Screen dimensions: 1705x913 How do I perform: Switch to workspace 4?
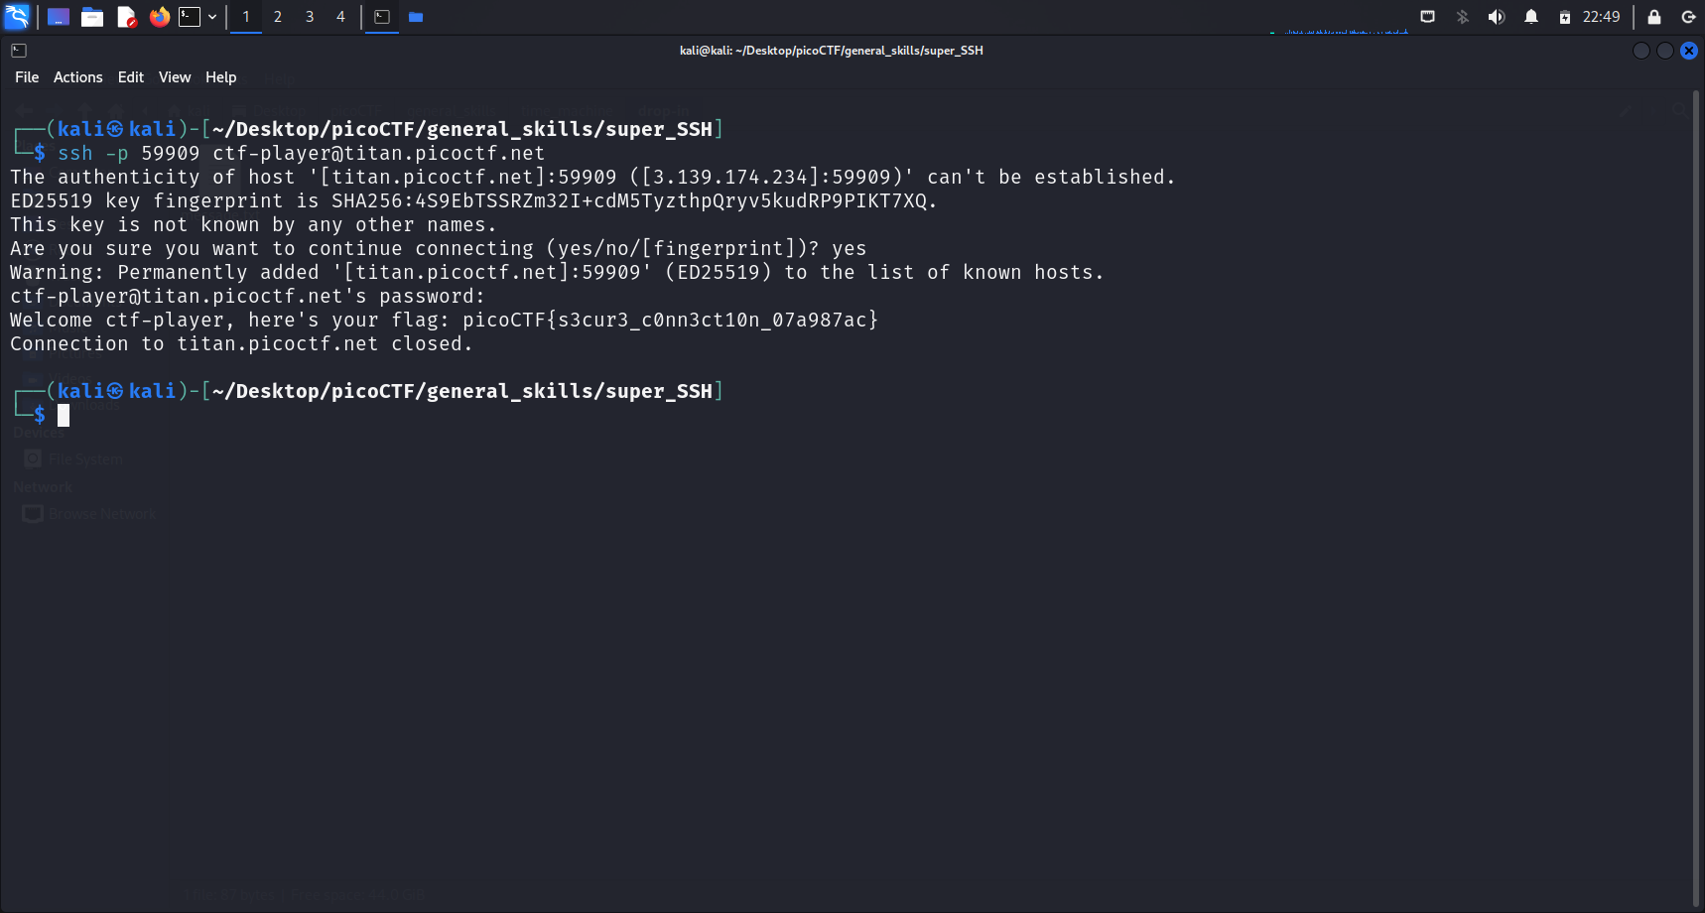coord(340,17)
